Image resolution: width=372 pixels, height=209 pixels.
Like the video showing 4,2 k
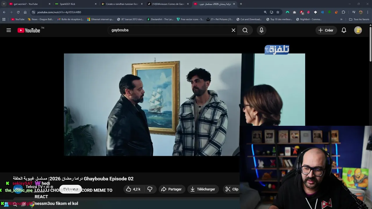click(133, 189)
